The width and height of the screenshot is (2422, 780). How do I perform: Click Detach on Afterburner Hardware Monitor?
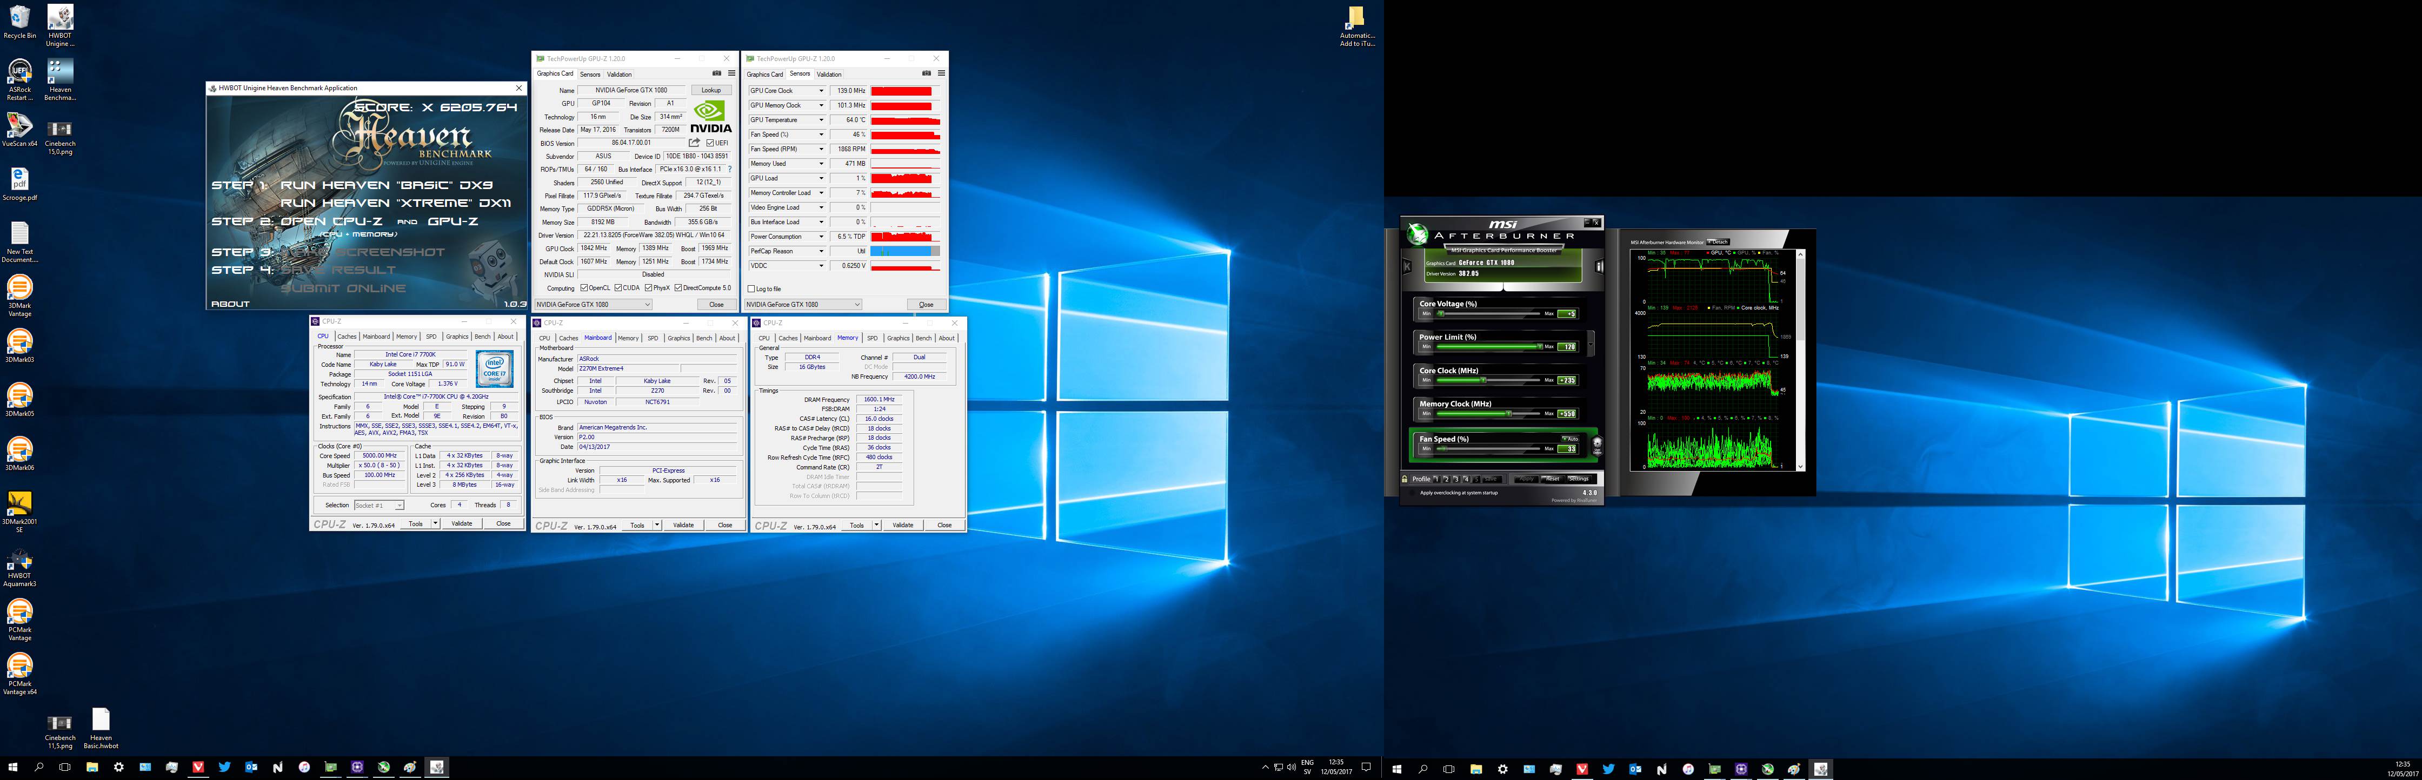(x=1718, y=241)
